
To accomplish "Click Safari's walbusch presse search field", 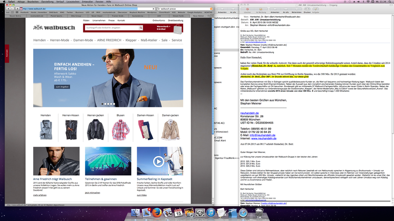I will [x=184, y=9].
